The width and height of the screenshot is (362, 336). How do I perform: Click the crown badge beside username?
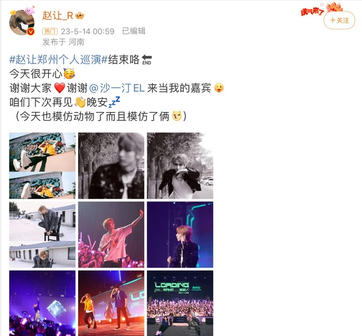(x=79, y=16)
